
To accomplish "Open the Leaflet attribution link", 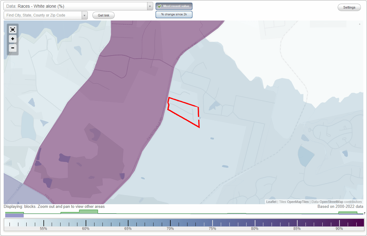I will (x=271, y=202).
